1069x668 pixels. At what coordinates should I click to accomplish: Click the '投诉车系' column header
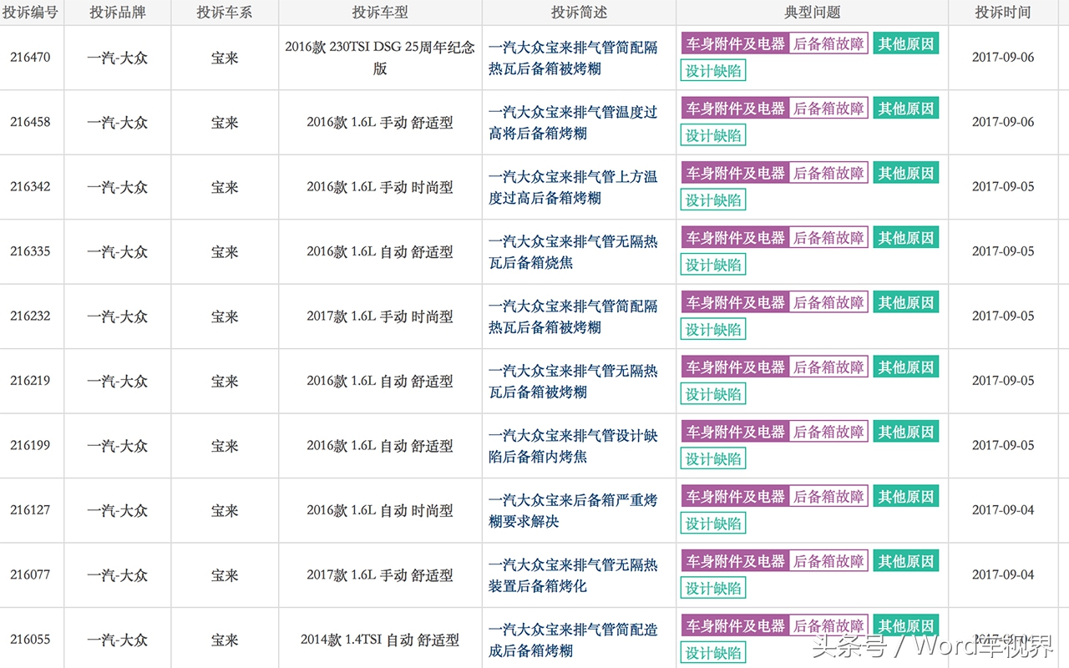coord(225,13)
